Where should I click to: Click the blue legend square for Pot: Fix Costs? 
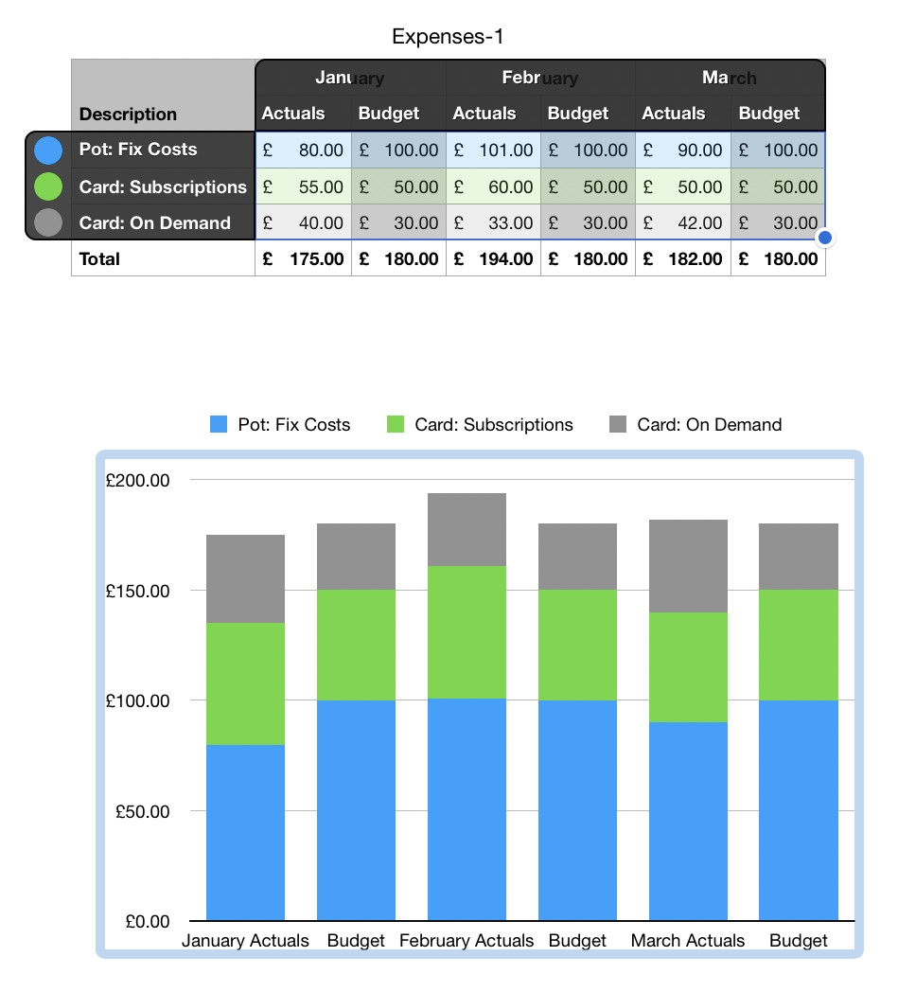click(x=219, y=425)
